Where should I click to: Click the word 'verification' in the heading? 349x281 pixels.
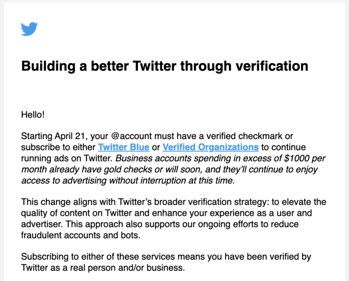coord(272,66)
